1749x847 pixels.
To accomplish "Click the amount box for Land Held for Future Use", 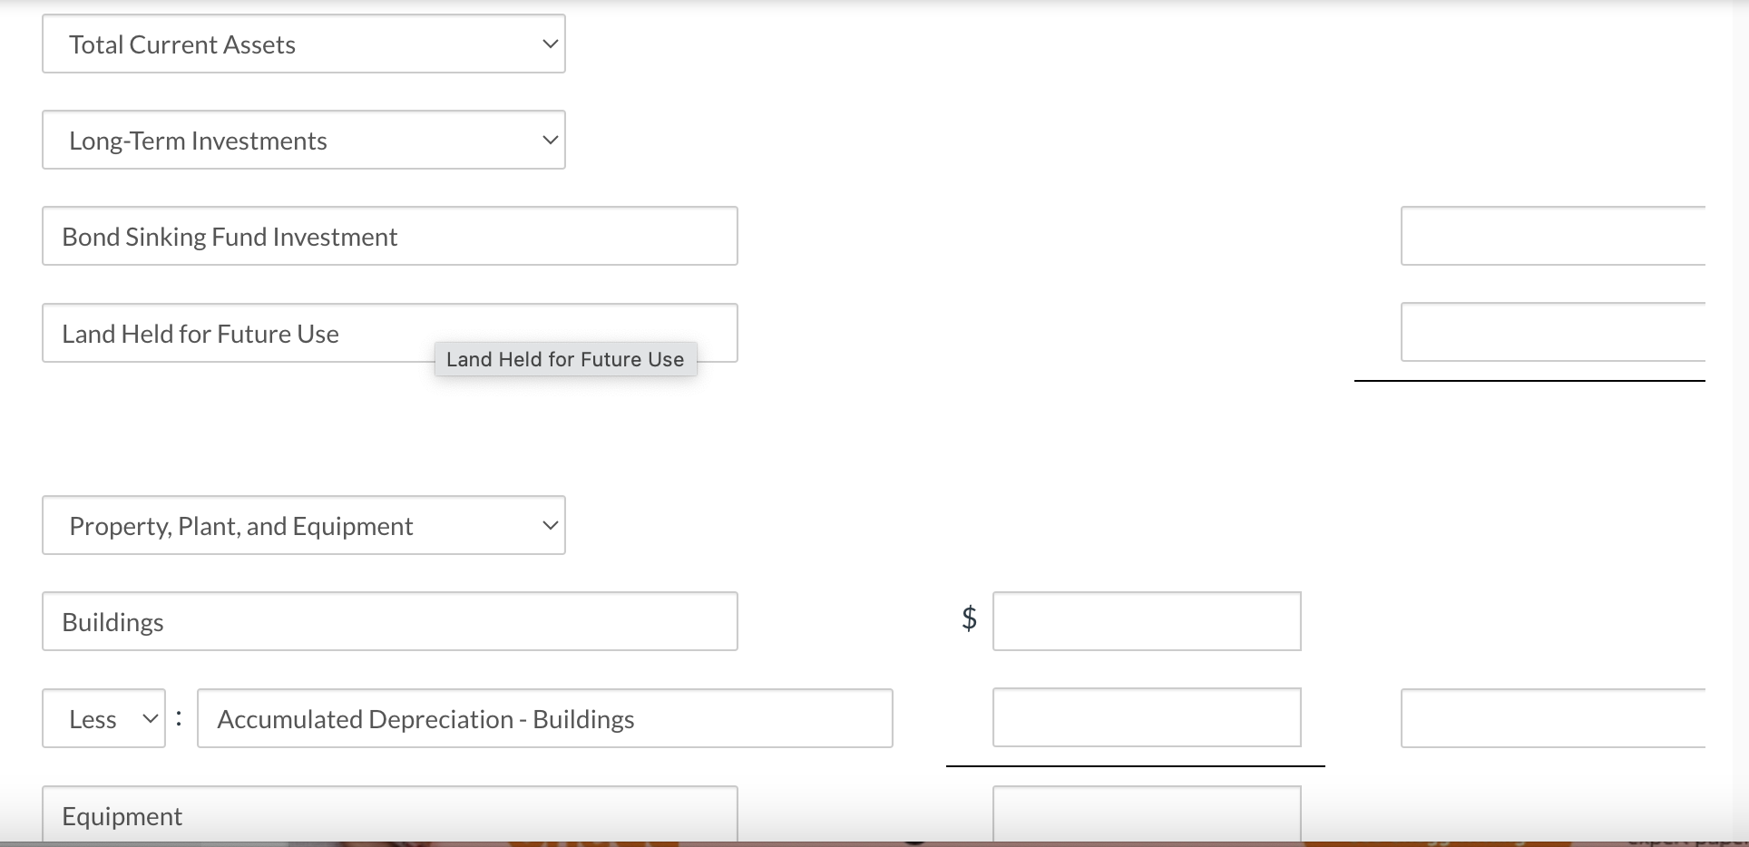I will coord(1553,332).
